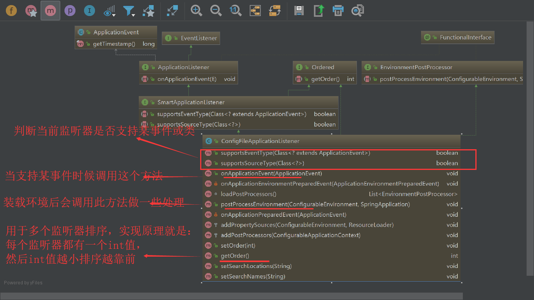Reset diagram to actual size 1:1
The height and width of the screenshot is (300, 534).
(235, 11)
